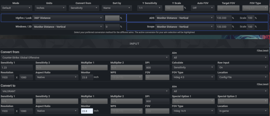
Task: Open the Raw Input On dropdown
Action: pyautogui.click(x=243, y=67)
